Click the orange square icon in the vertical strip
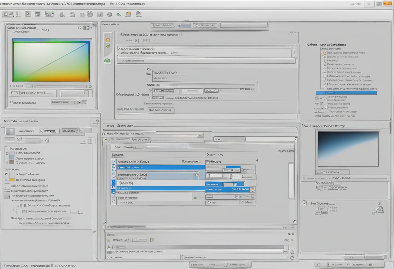 (108, 40)
